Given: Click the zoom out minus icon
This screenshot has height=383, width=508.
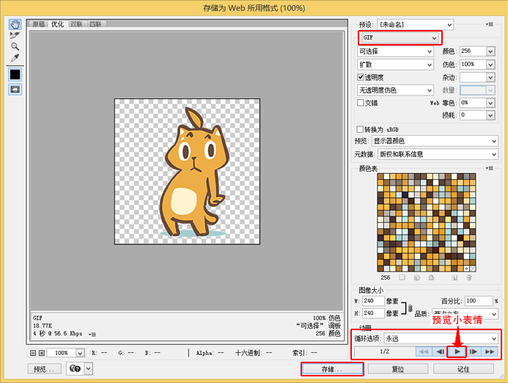Looking at the screenshot, I should [x=33, y=353].
